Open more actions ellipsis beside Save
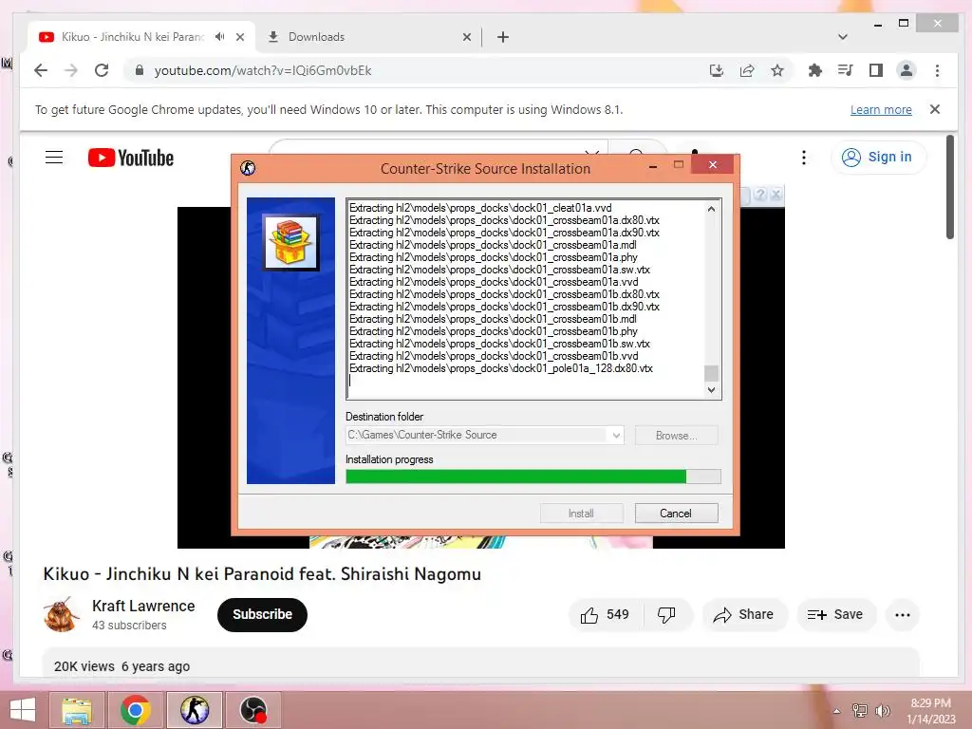 point(903,615)
